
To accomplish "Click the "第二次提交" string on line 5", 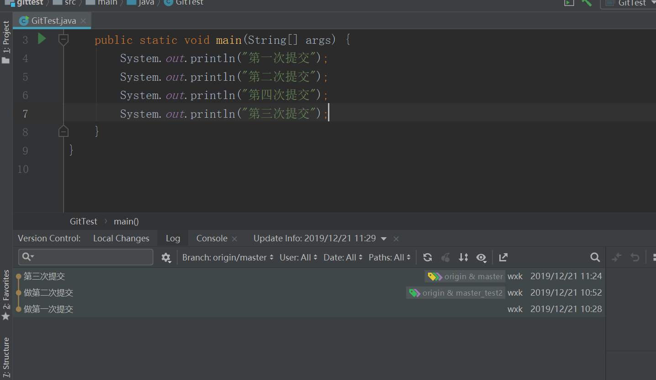I will 280,76.
